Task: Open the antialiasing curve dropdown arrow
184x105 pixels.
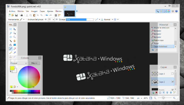Action: pyautogui.click(x=100, y=19)
